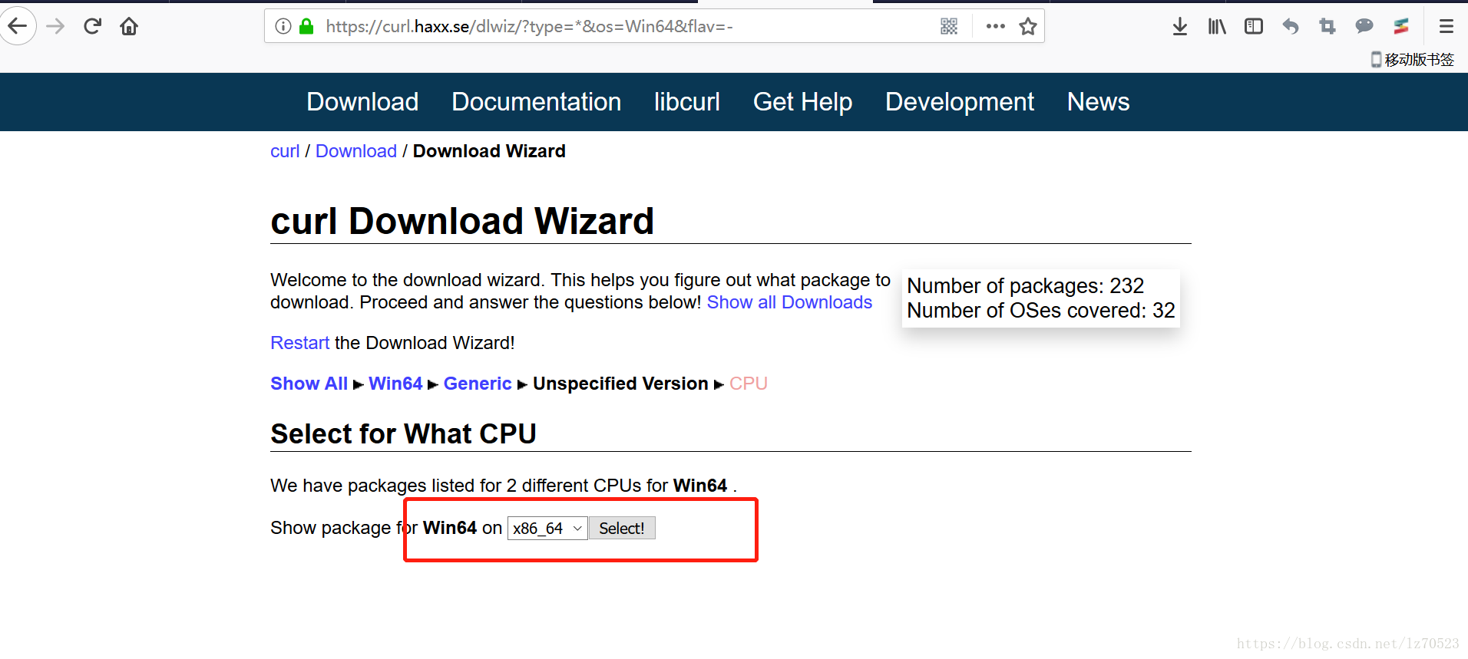Open page actions three-dot menu

pos(996,26)
